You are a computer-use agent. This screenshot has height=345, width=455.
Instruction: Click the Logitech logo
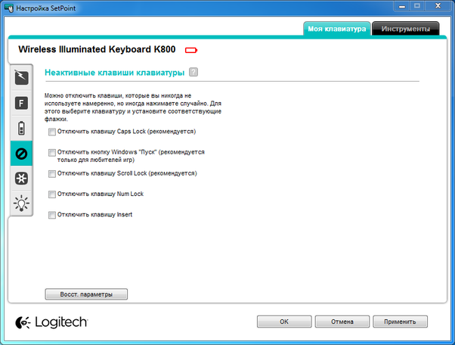[51, 322]
